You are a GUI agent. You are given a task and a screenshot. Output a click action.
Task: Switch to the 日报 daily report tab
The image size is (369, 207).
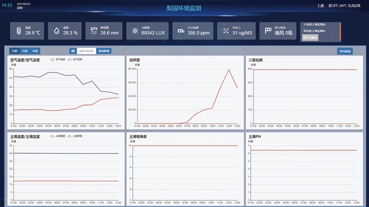(14, 51)
